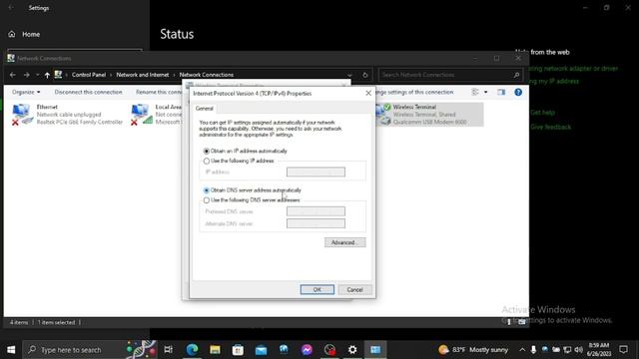Screen dimensions: 639x359
Task: Click the Alternate DNS server field
Action: coord(316,223)
